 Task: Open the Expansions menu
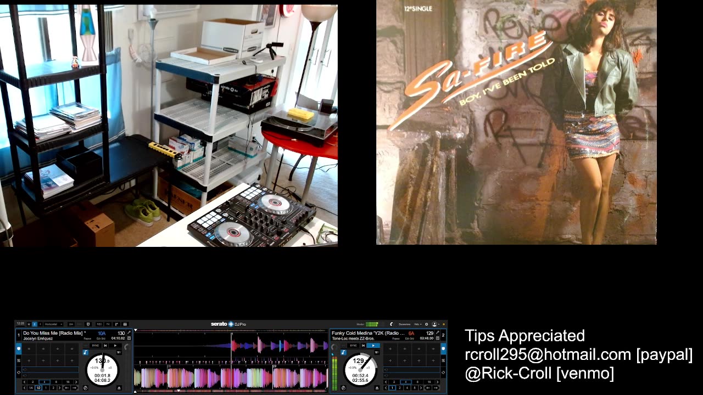(x=405, y=324)
